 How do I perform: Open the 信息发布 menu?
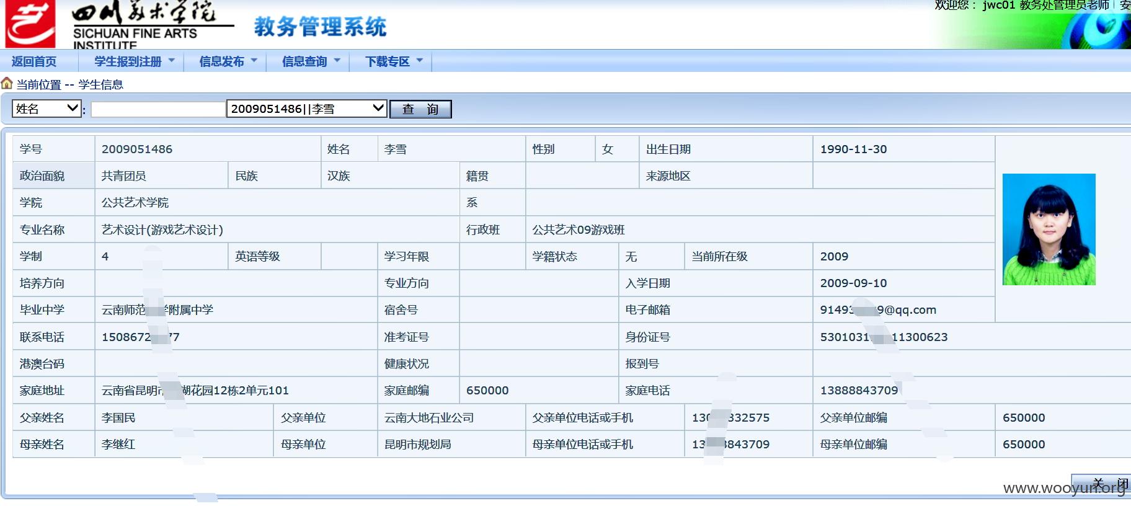click(221, 61)
